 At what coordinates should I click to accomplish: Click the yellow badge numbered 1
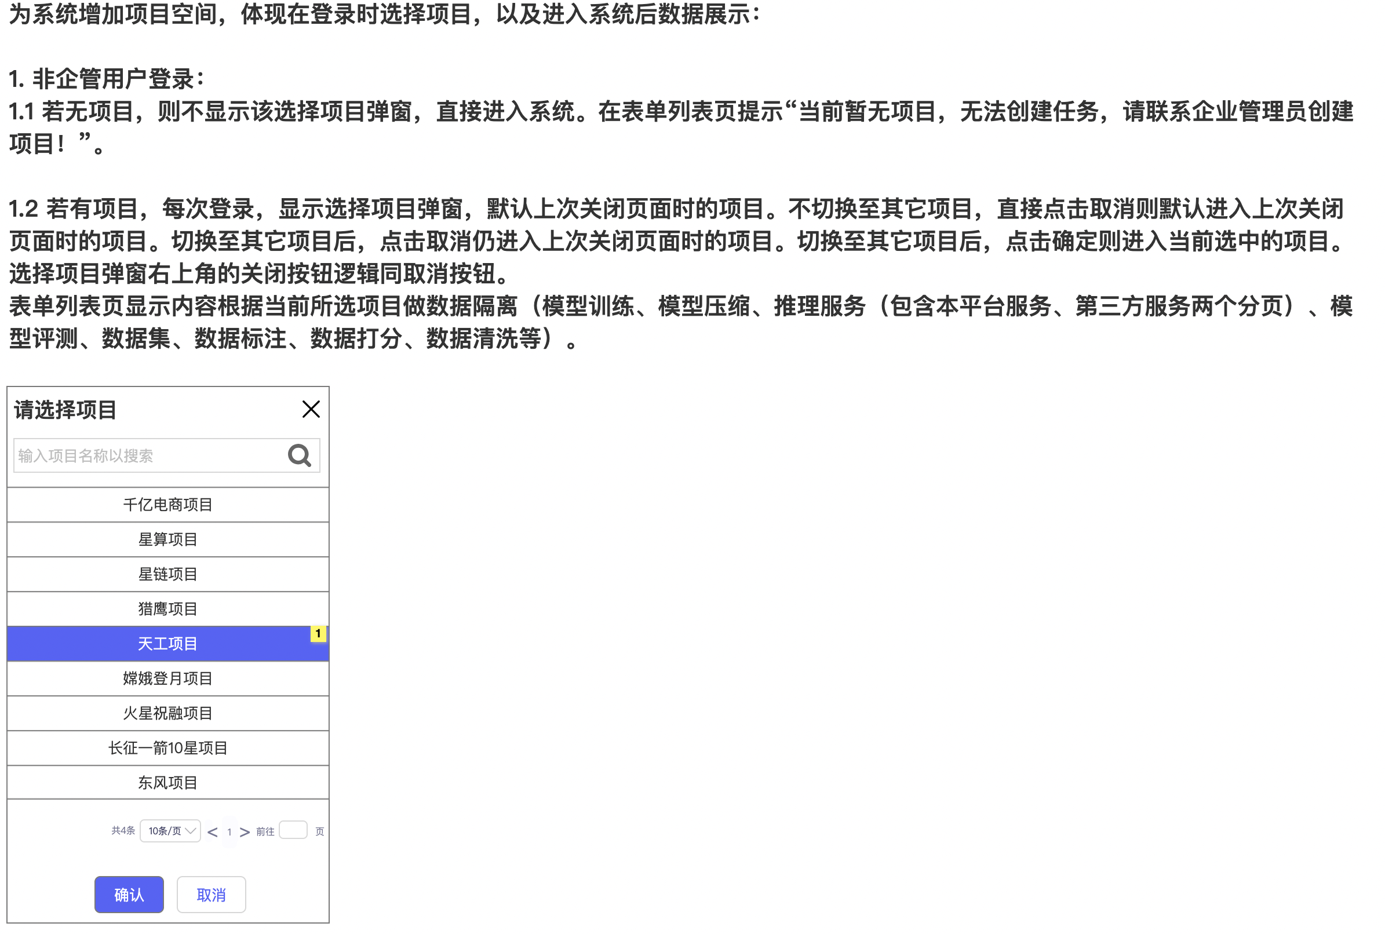(318, 633)
